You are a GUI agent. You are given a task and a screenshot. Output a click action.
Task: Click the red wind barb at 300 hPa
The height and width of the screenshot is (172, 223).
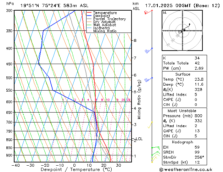tap(148, 12)
